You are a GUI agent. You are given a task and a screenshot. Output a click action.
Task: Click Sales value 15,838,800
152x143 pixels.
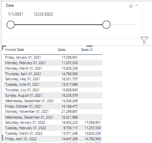coord(70,90)
